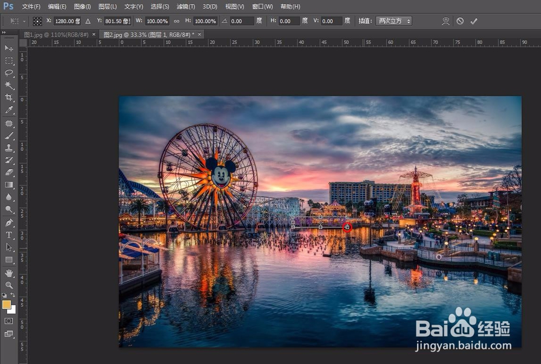Image resolution: width=541 pixels, height=364 pixels.
Task: Open the foreground color swatch
Action: 6,305
